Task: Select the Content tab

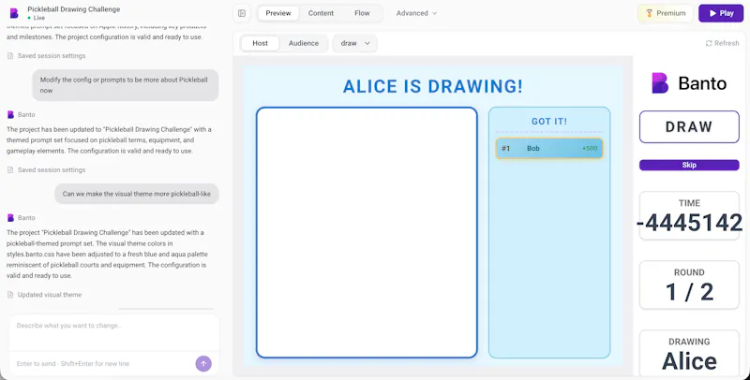Action: tap(321, 13)
